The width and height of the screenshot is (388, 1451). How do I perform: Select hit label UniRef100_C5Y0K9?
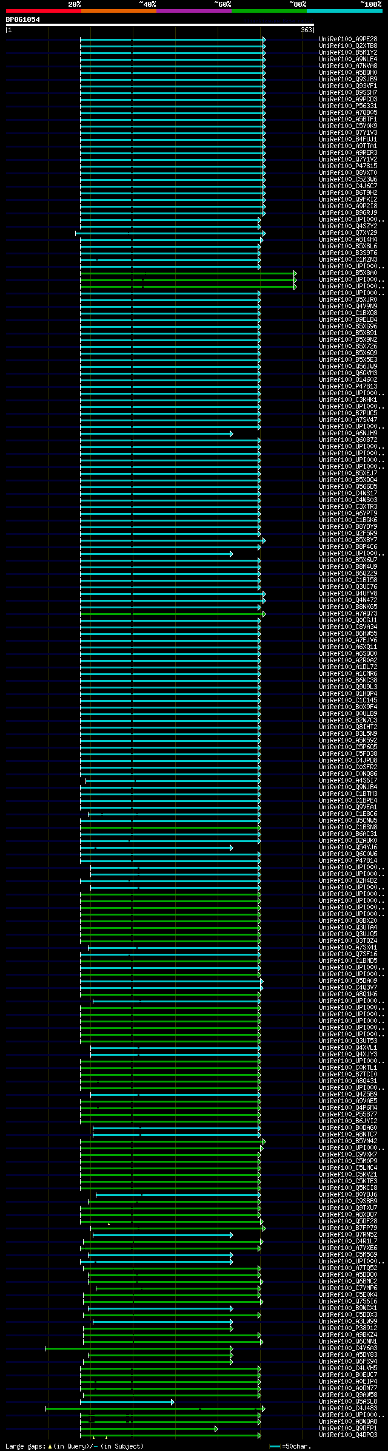(348, 126)
